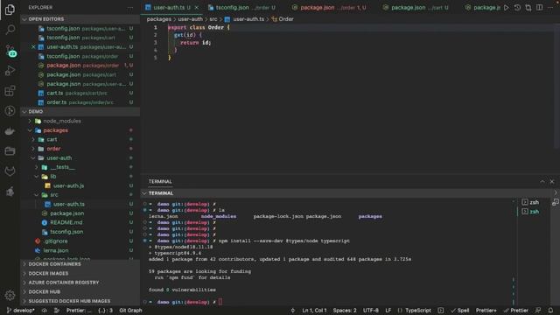The image size is (560, 315).
Task: Collapse the src folder in tree
Action: [x=80, y=195]
